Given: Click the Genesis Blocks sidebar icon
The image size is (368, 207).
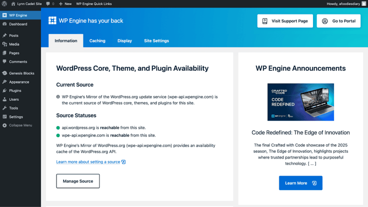Looking at the screenshot, I should pyautogui.click(x=4, y=73).
